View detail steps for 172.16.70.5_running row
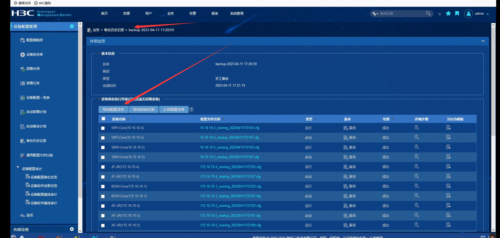Image resolution: width=500 pixels, height=238 pixels. [x=417, y=205]
